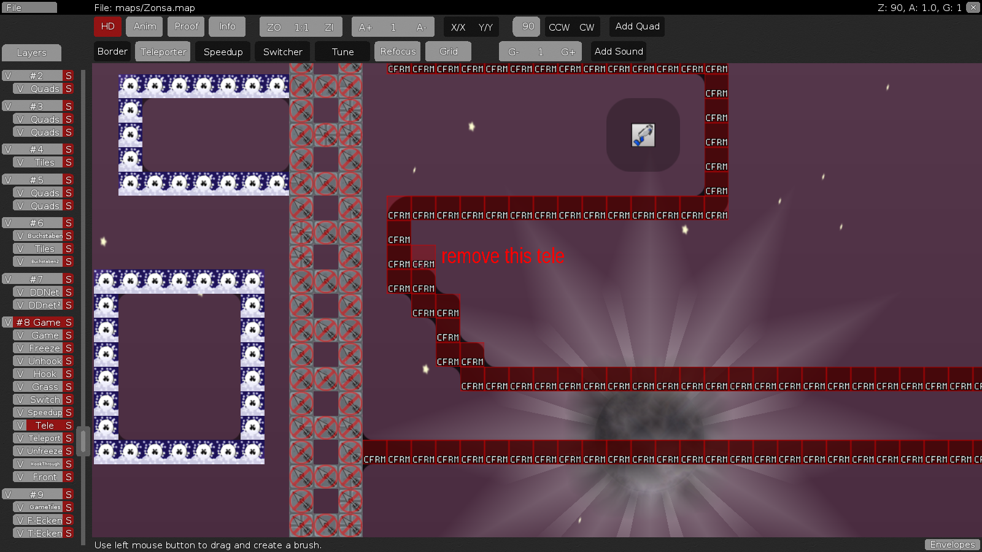982x552 pixels.
Task: Flip brush vertically with Y/Y
Action: (485, 27)
